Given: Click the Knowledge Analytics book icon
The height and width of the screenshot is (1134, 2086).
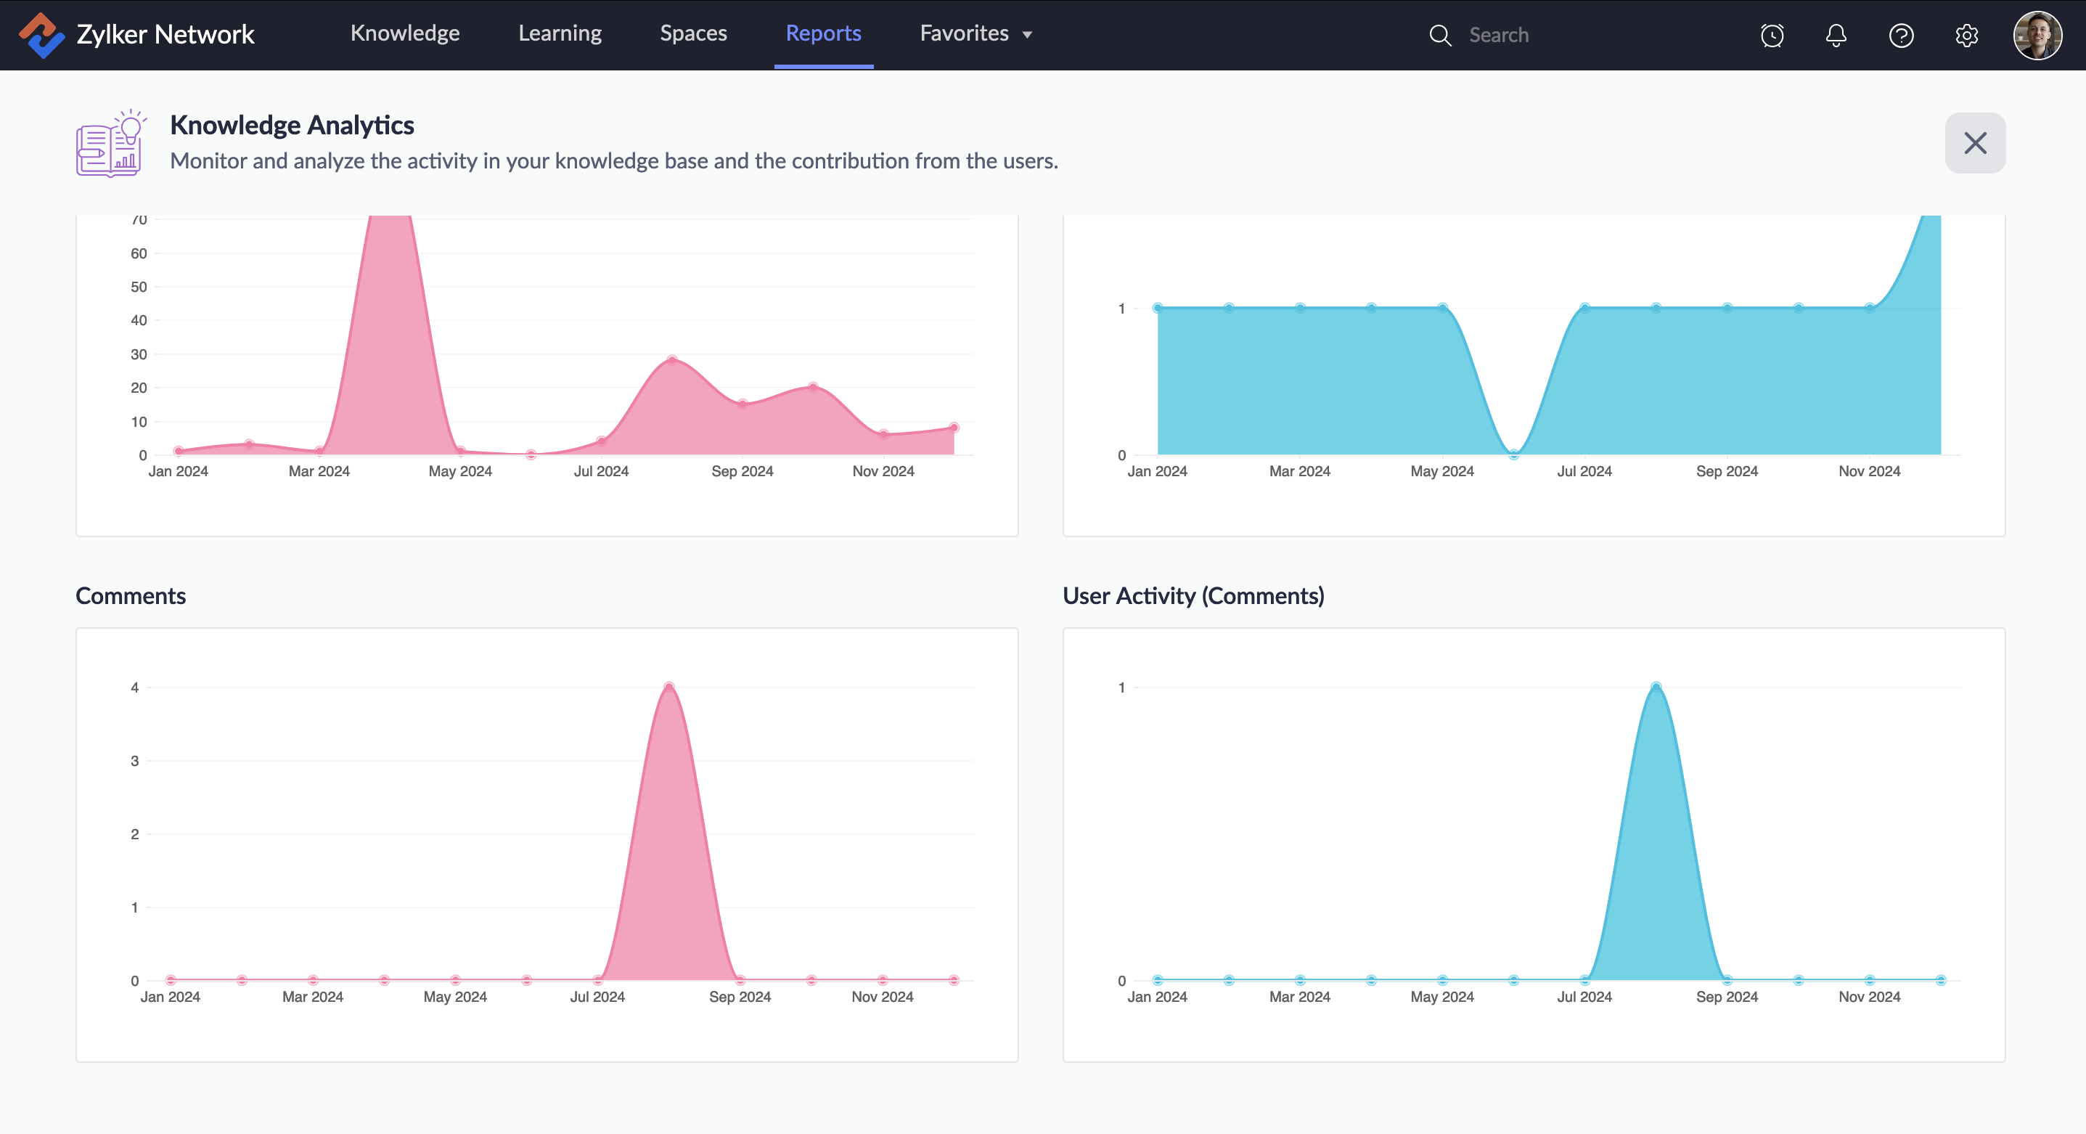Looking at the screenshot, I should point(110,144).
